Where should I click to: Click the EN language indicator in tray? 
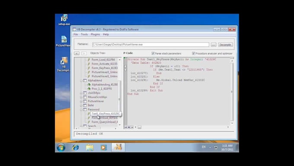[x=204, y=147]
